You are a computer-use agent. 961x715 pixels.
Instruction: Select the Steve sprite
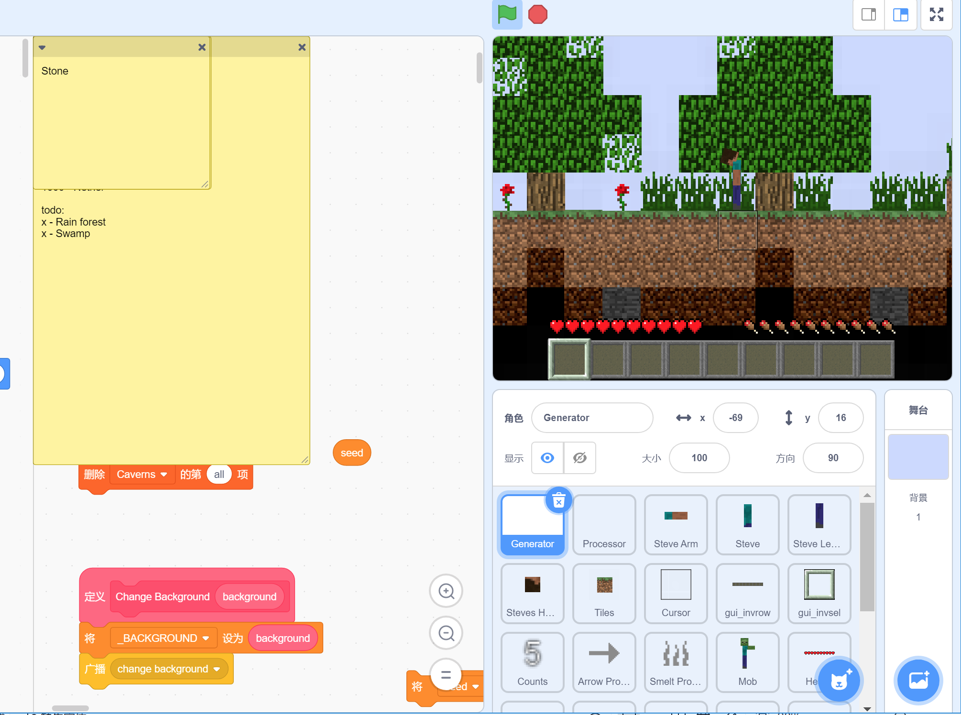click(x=747, y=525)
